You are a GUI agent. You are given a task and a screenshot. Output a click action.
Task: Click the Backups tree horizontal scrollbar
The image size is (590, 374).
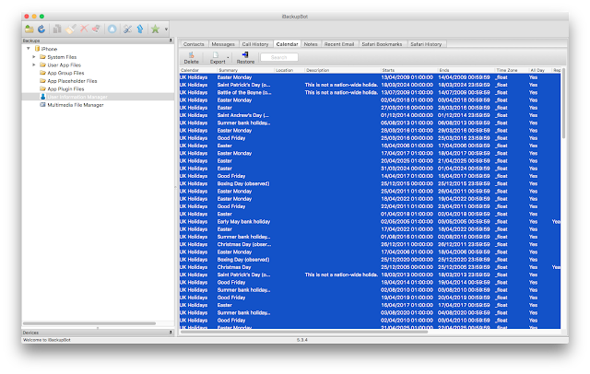[89, 323]
